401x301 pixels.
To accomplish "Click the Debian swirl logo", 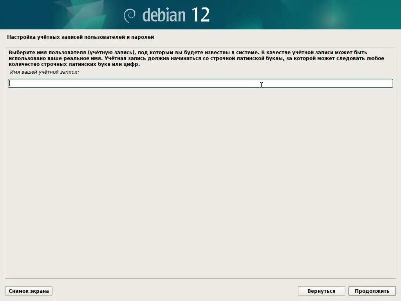I will [x=130, y=16].
